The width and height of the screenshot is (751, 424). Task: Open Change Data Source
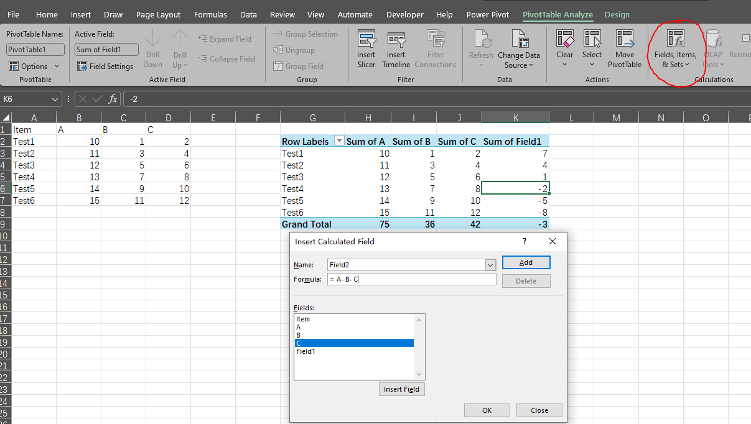coord(519,48)
